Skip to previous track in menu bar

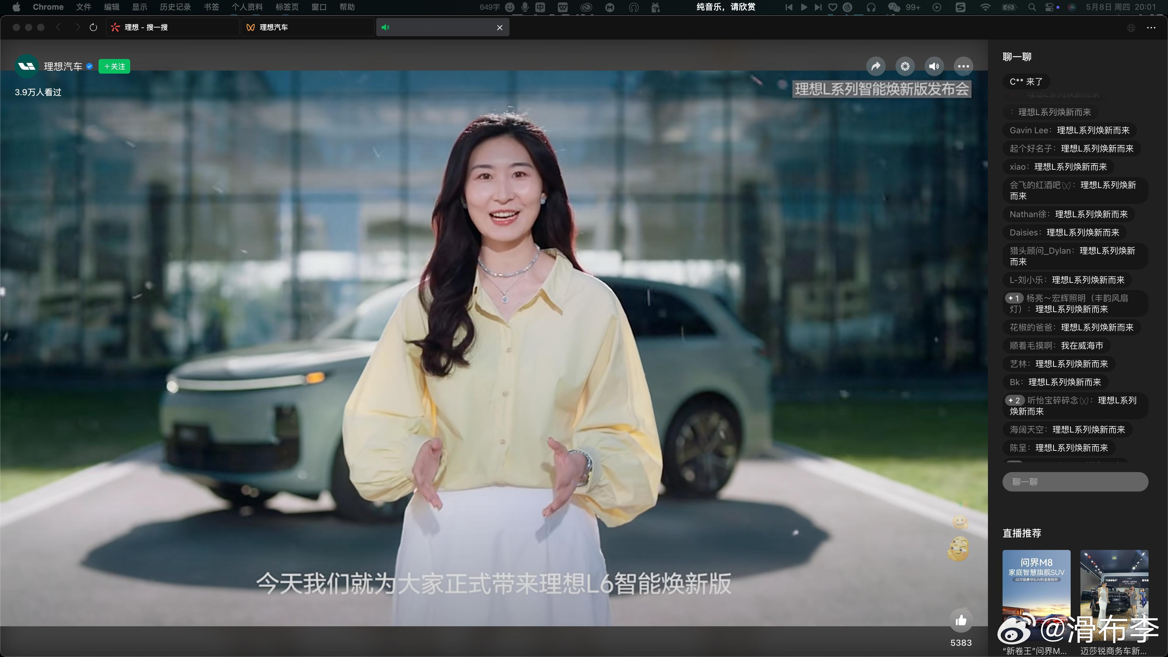point(789,7)
